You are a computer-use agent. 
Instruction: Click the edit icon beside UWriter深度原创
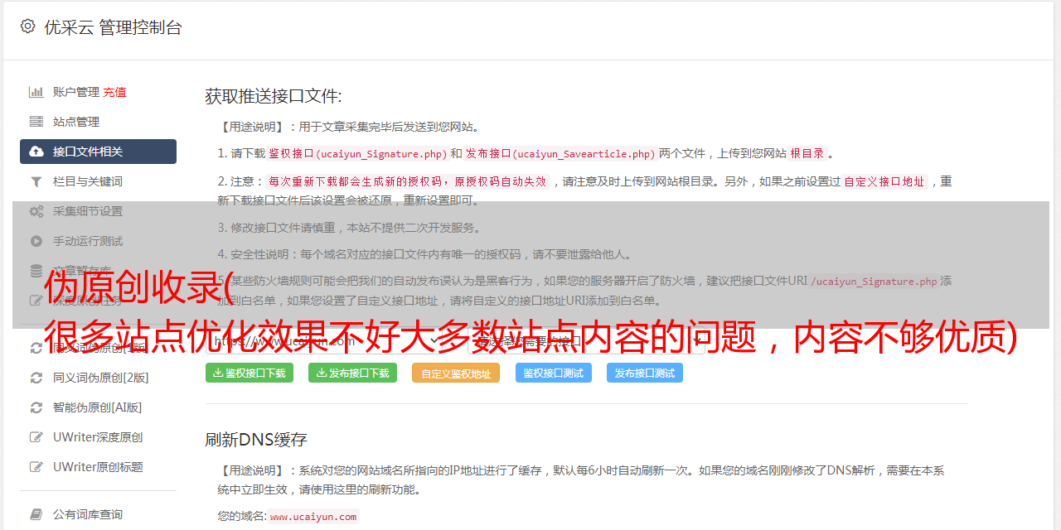[36, 437]
